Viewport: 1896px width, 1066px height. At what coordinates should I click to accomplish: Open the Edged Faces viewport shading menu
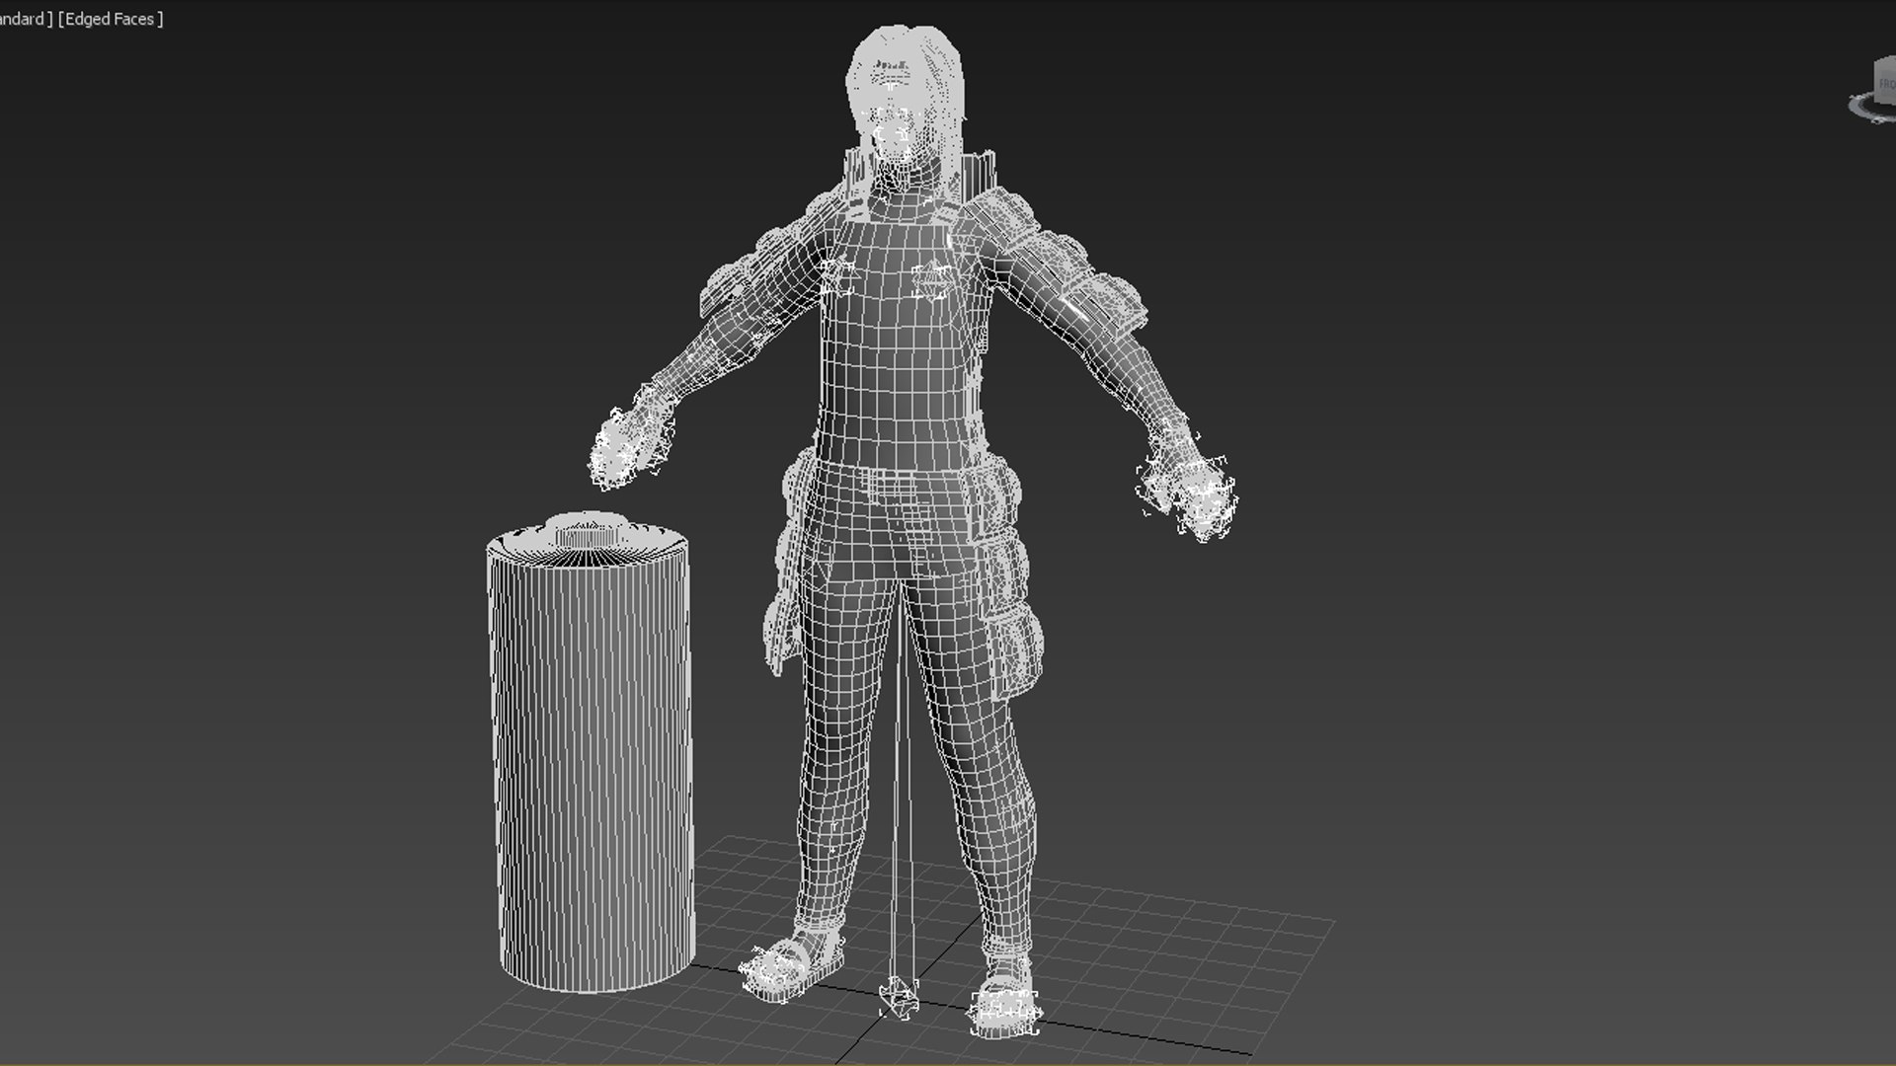pyautogui.click(x=111, y=19)
